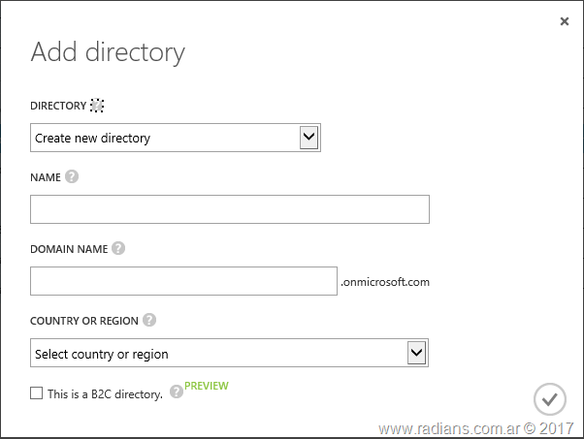The image size is (584, 439).
Task: Focus the NAME text input field
Action: (229, 209)
